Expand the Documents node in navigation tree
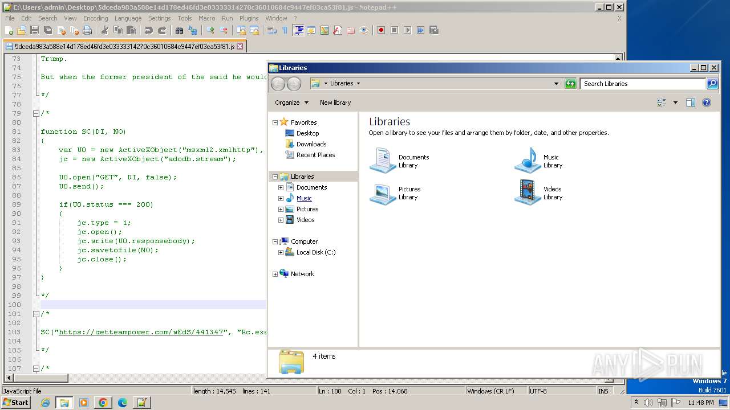The width and height of the screenshot is (730, 410). (281, 187)
